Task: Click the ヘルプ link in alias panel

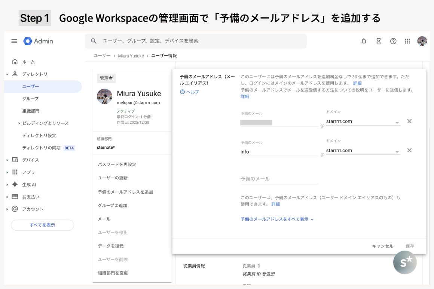Action: (x=190, y=92)
